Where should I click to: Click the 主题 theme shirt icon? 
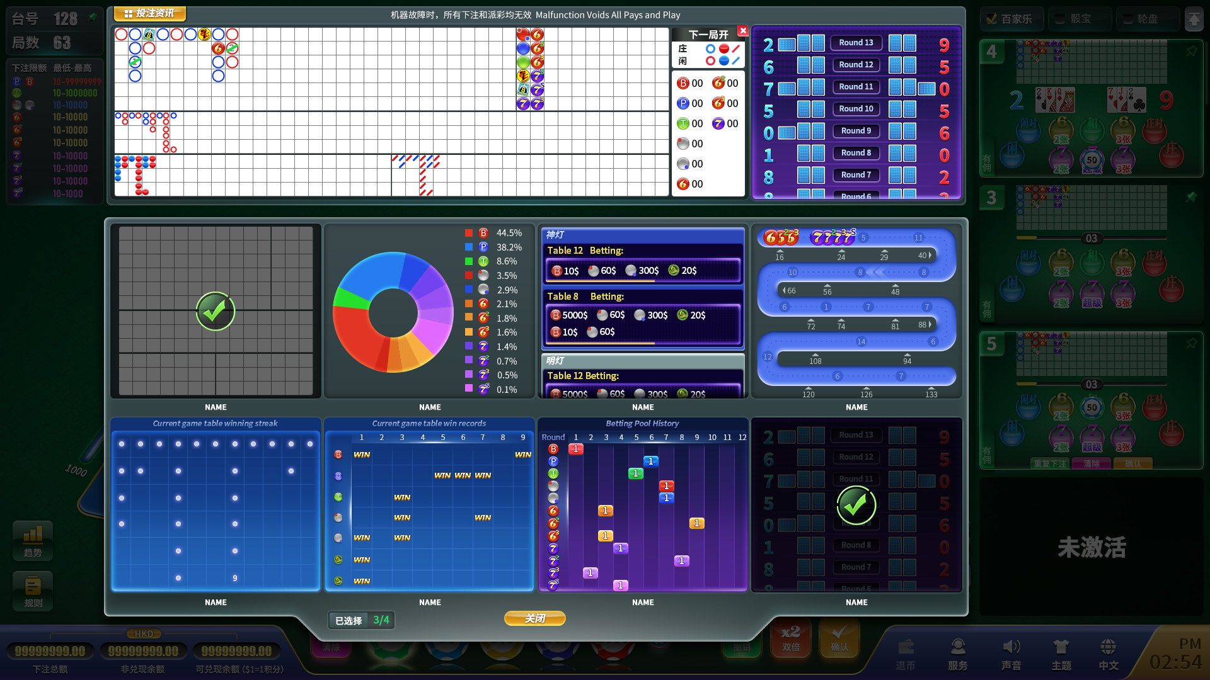[1061, 647]
